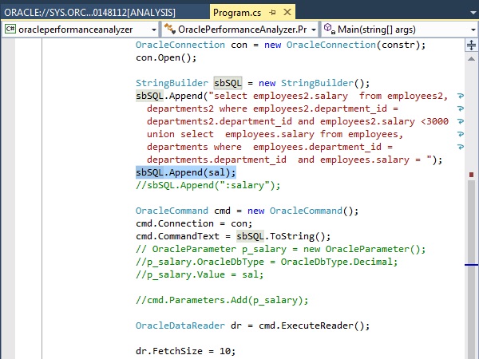This screenshot has width=479, height=359.
Task: Click the editor split window handle
Action: [471, 45]
